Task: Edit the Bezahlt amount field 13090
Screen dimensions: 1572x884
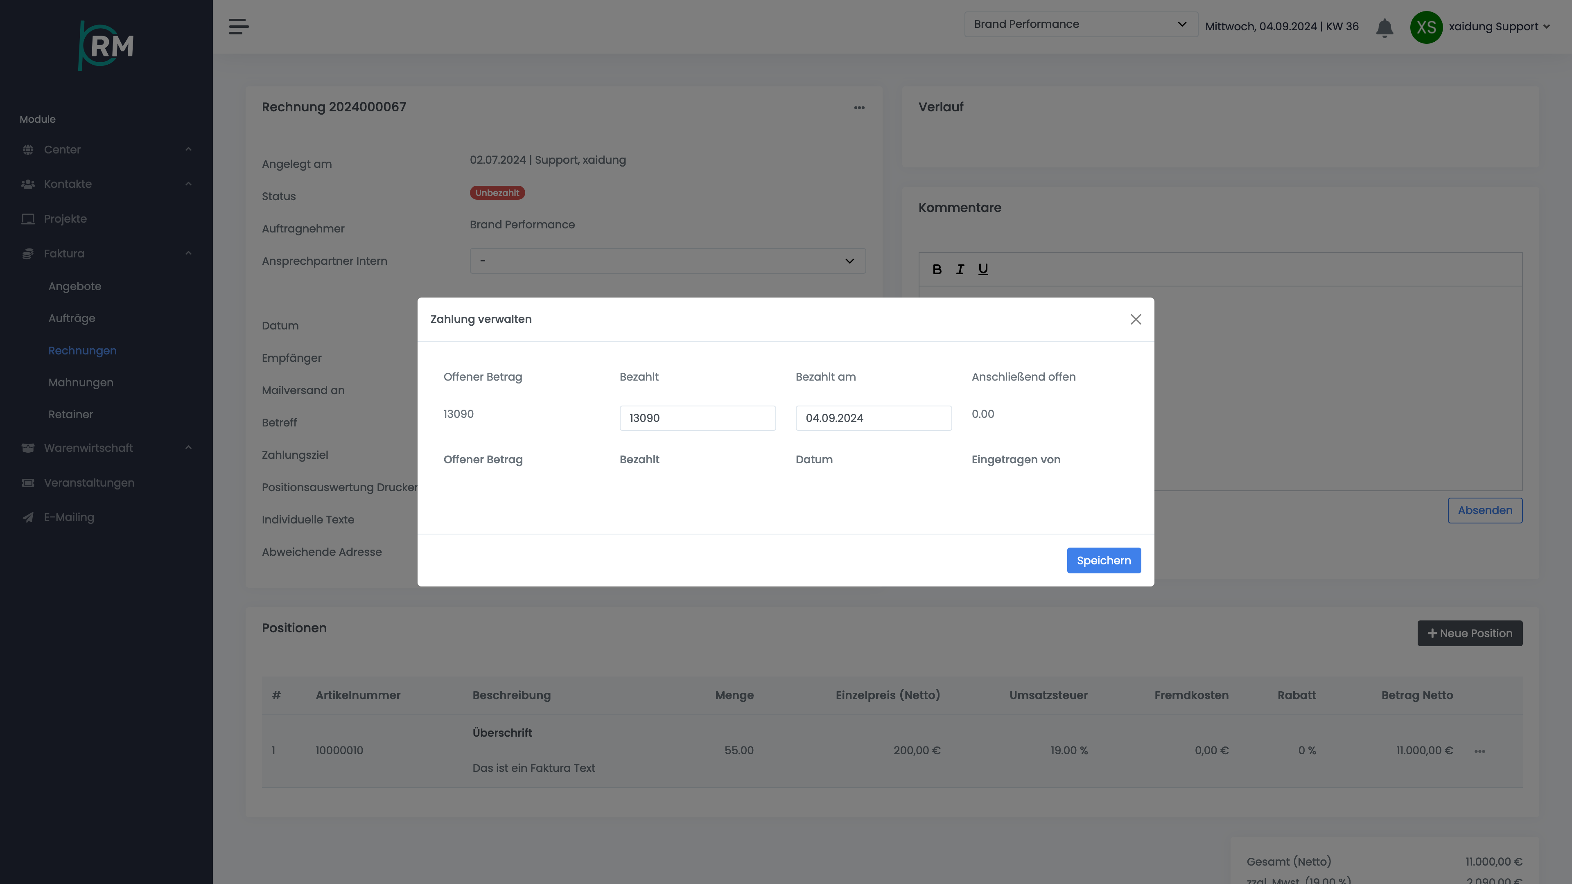Action: pyautogui.click(x=698, y=418)
